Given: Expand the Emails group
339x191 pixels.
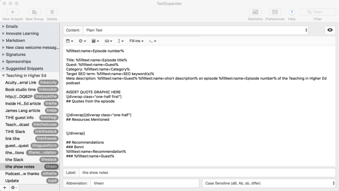Looking at the screenshot, I should point(3,26).
